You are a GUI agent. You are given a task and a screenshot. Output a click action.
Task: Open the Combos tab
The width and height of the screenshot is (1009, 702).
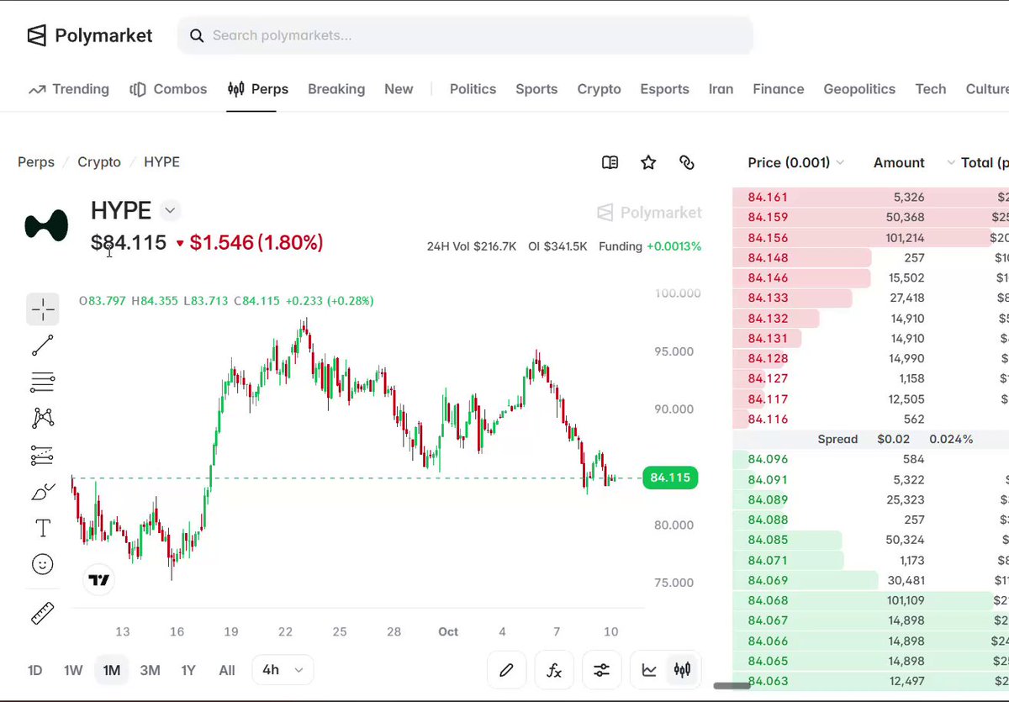point(168,89)
